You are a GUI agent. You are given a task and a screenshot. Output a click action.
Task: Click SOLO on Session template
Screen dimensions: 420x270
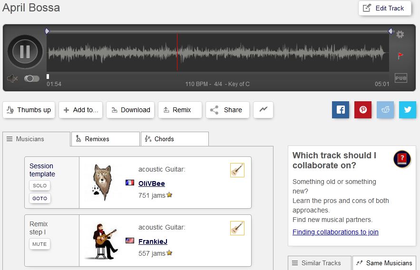[x=39, y=185]
